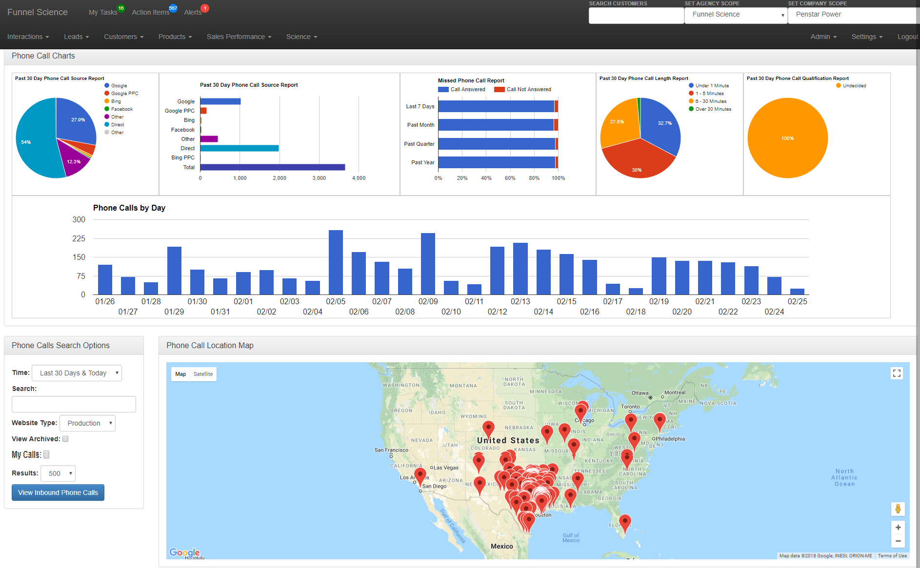Click the Funnel Science brand link
This screenshot has width=920, height=568.
click(x=38, y=12)
